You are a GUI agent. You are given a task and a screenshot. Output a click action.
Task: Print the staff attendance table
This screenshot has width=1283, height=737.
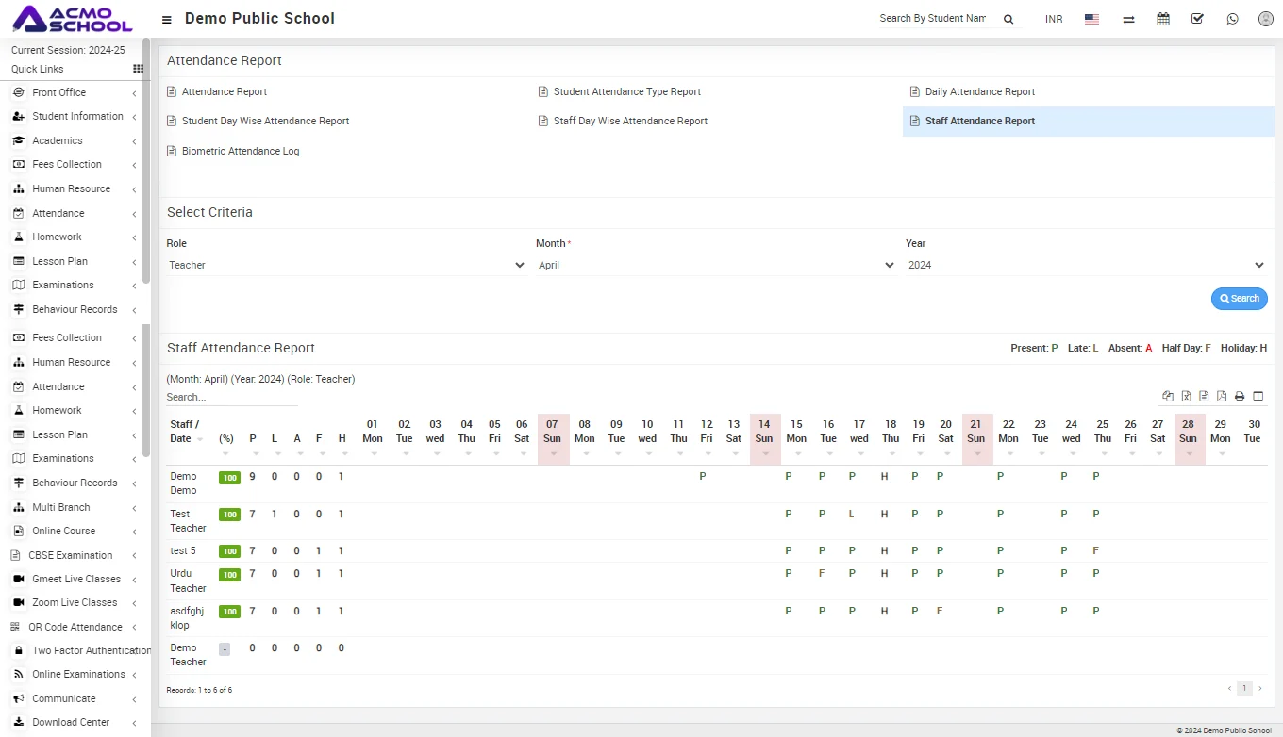1240,397
